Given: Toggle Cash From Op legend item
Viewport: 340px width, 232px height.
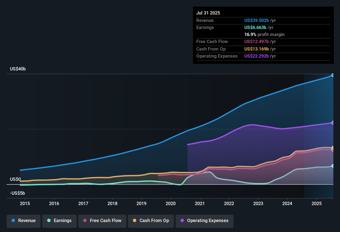Looking at the screenshot, I should [151, 221].
